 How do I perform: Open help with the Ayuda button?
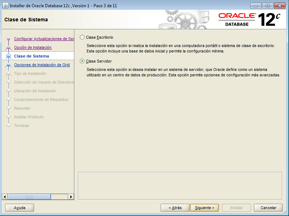click(x=20, y=208)
